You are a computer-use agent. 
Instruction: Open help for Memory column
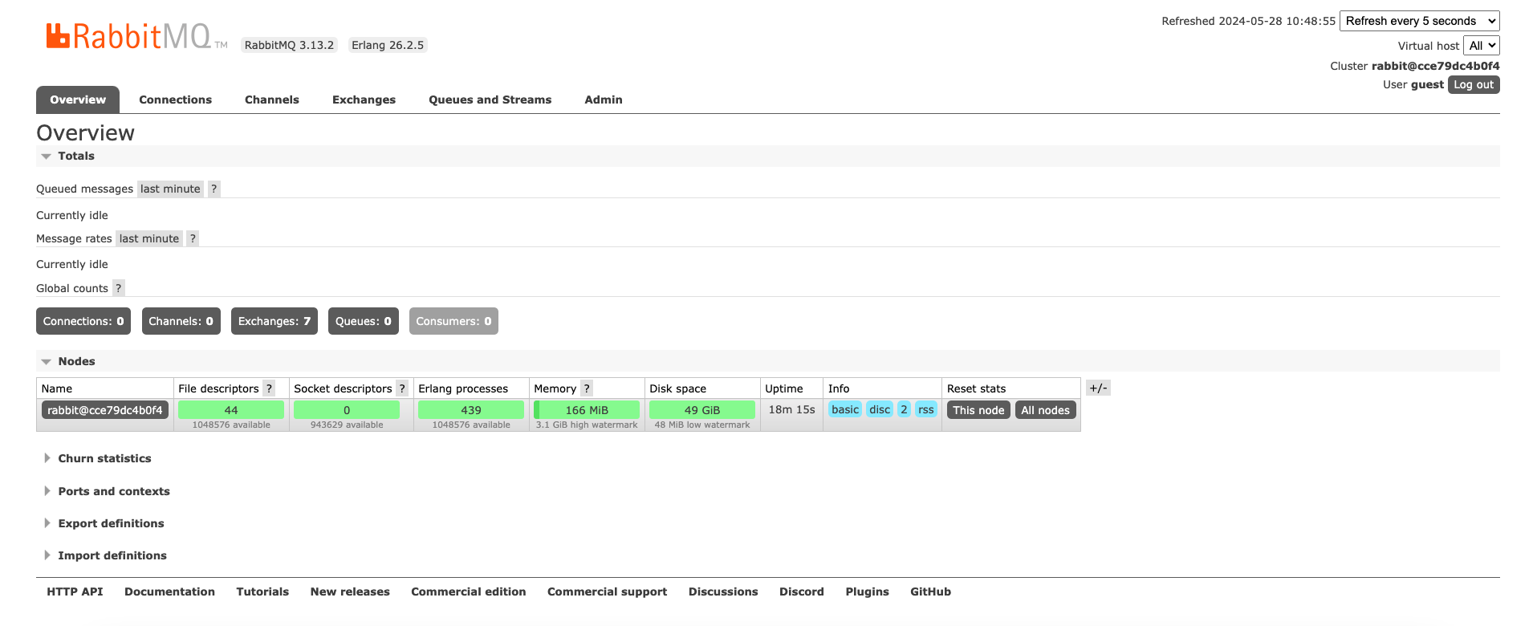[587, 388]
